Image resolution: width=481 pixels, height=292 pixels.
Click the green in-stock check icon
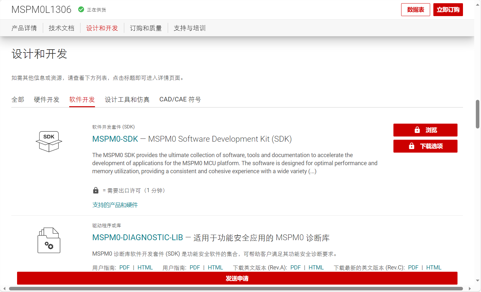(81, 10)
